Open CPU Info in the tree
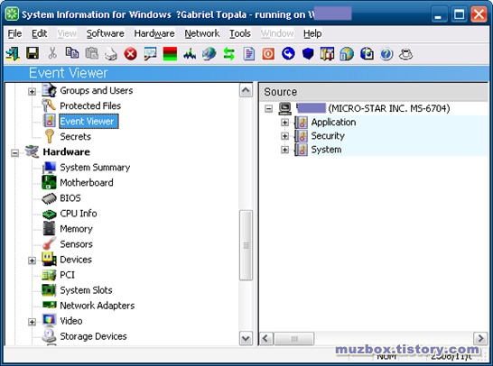493x366 pixels. tap(79, 214)
